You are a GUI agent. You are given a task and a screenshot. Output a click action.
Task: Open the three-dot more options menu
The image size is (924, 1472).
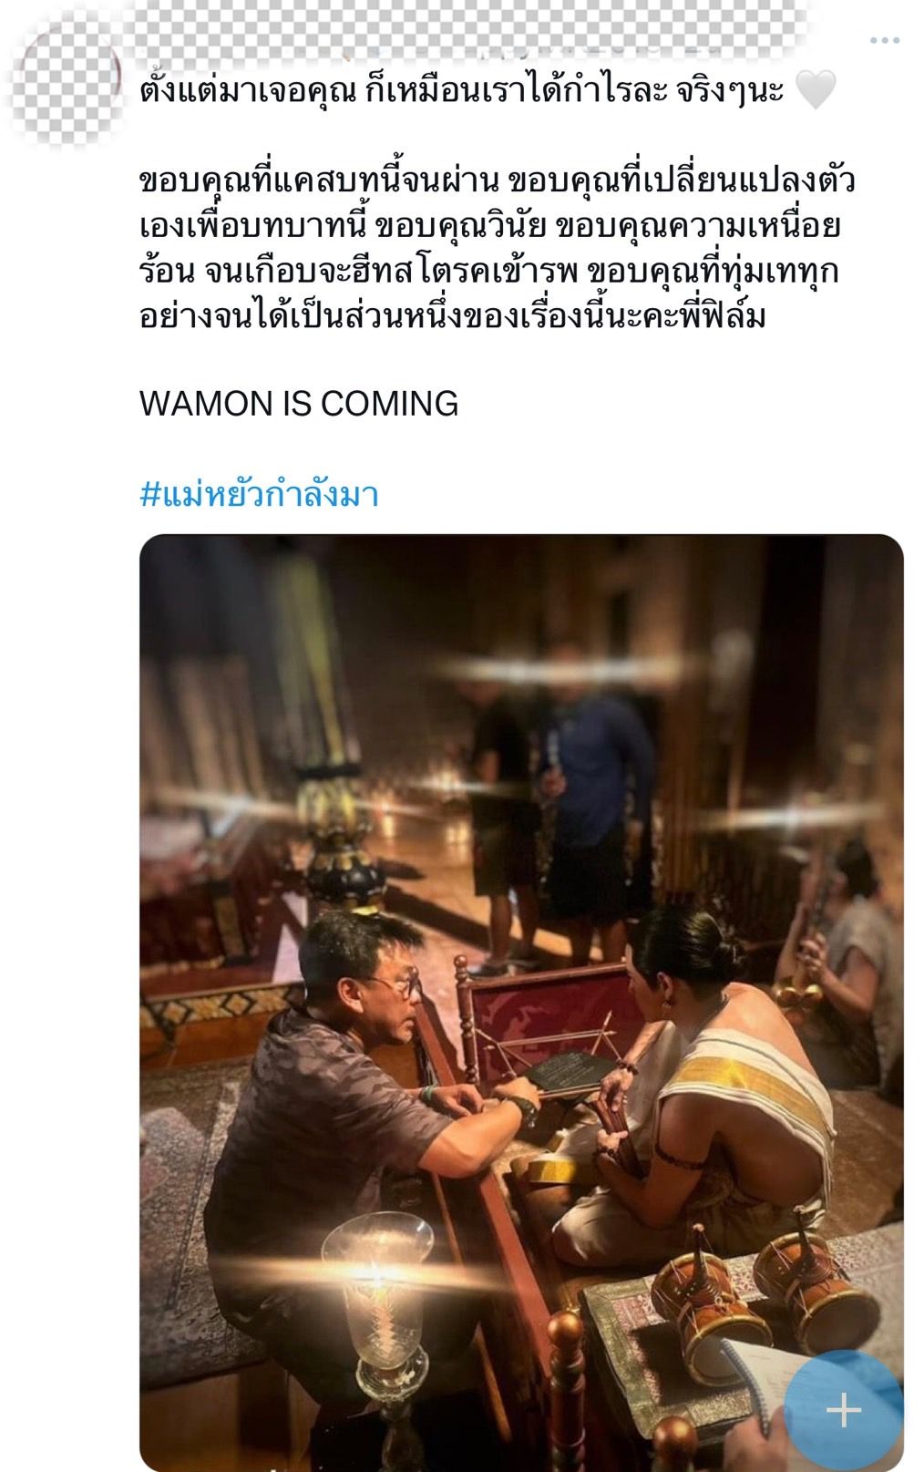pos(884,40)
